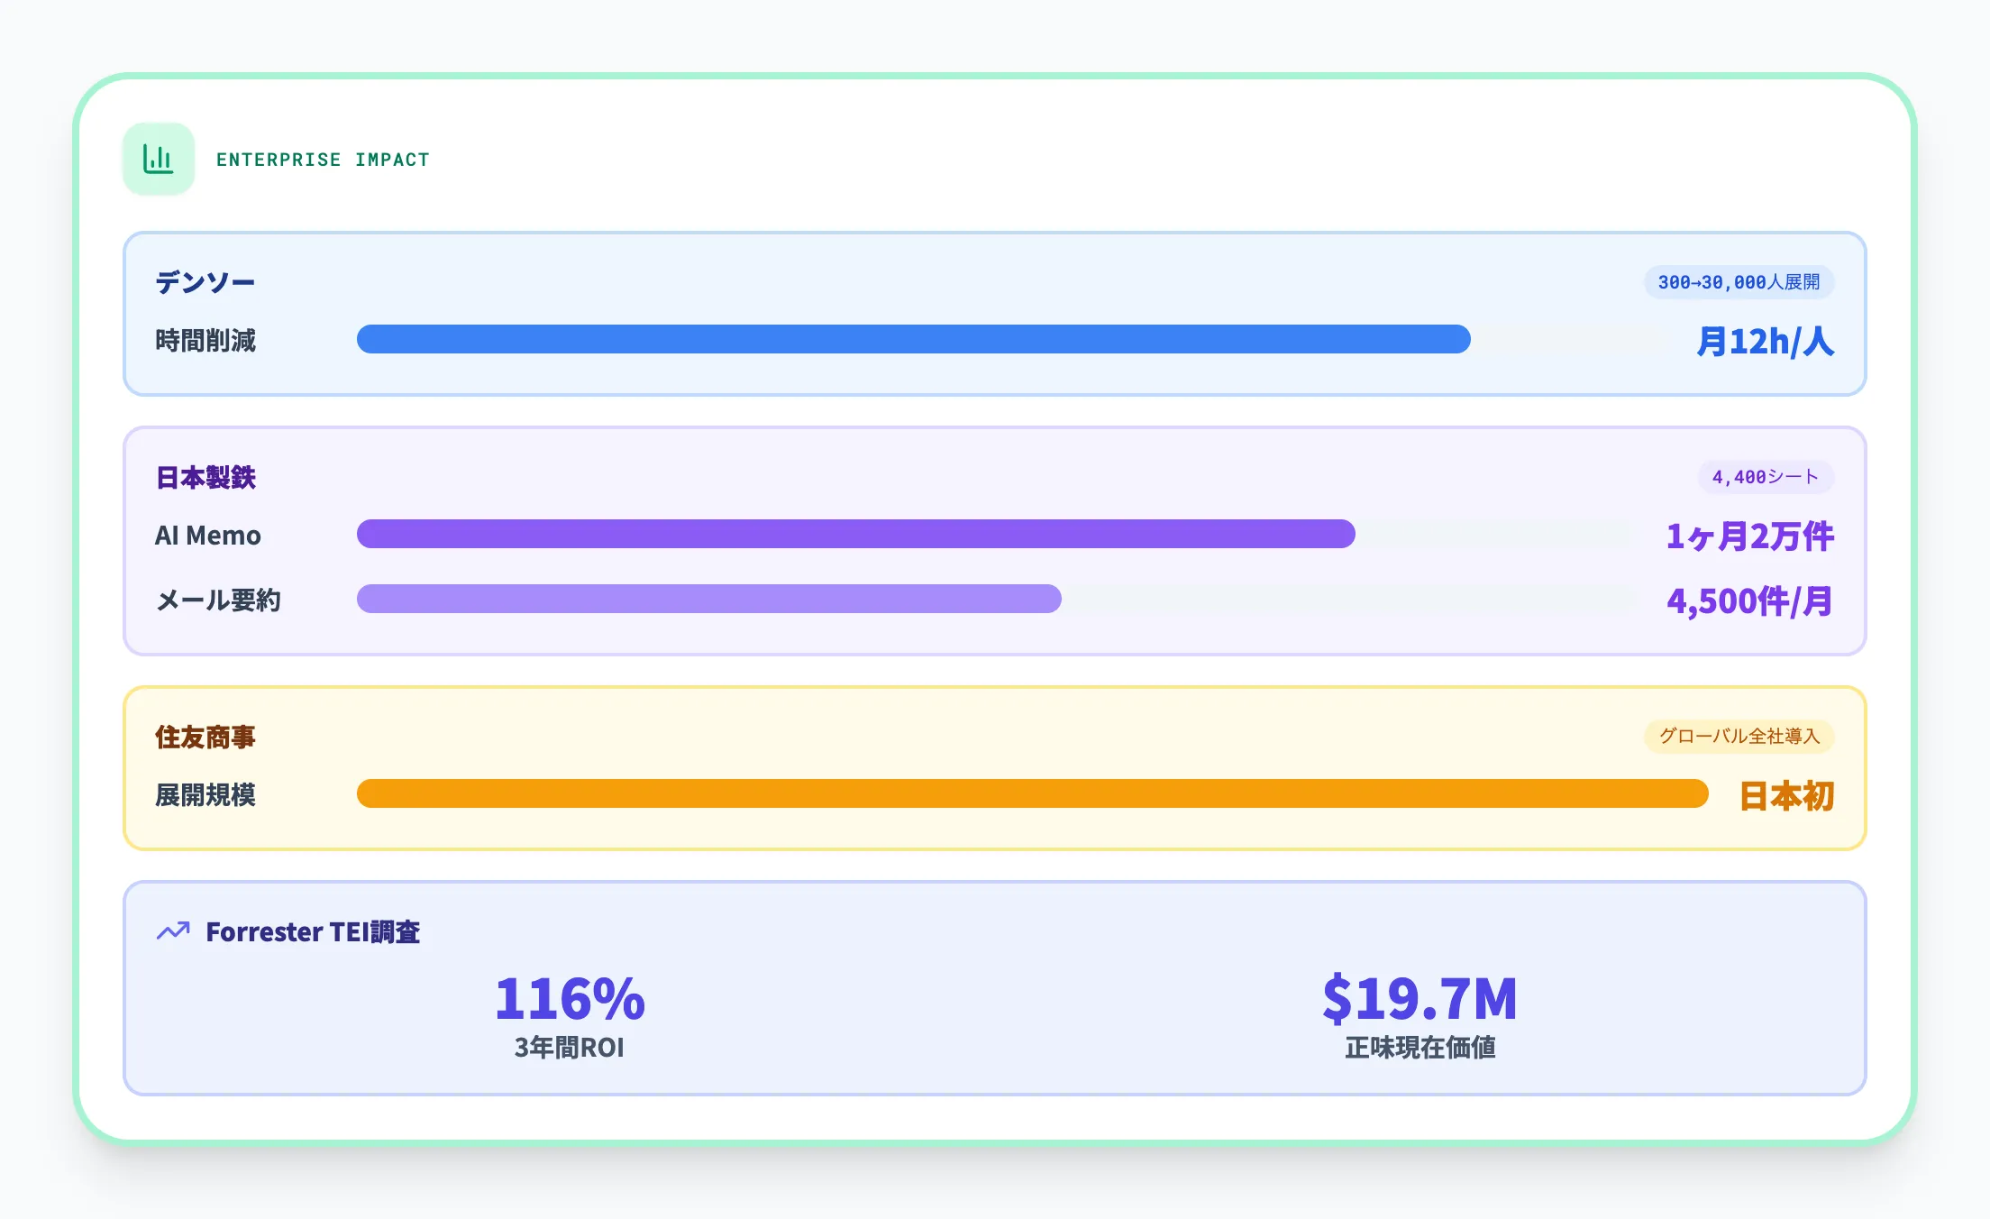Click the green bar chart icon
Screen dimensions: 1990x1219
(x=159, y=160)
